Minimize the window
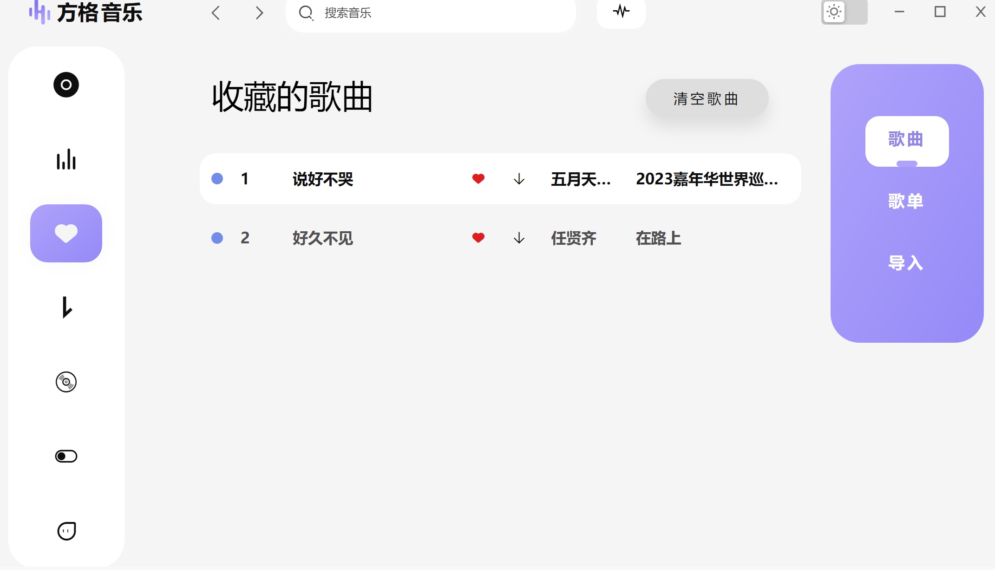995x574 pixels. [899, 12]
